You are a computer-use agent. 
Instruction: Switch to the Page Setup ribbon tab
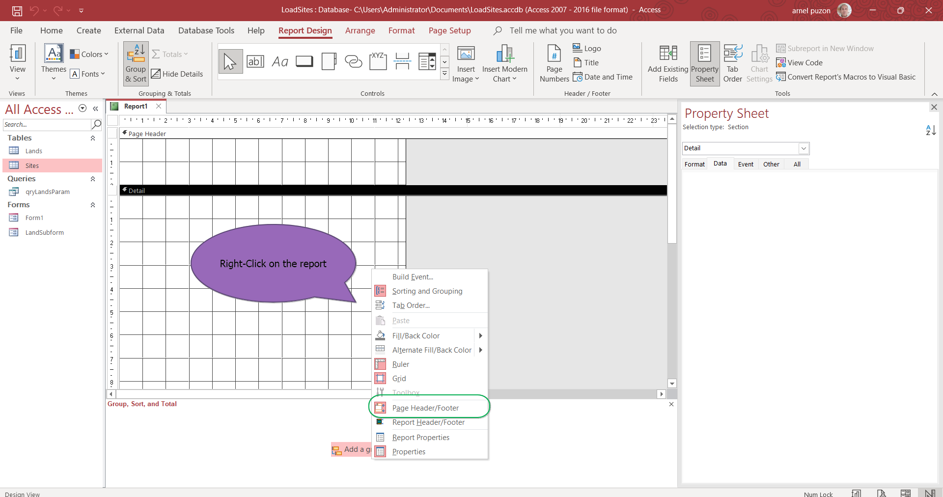pos(449,30)
